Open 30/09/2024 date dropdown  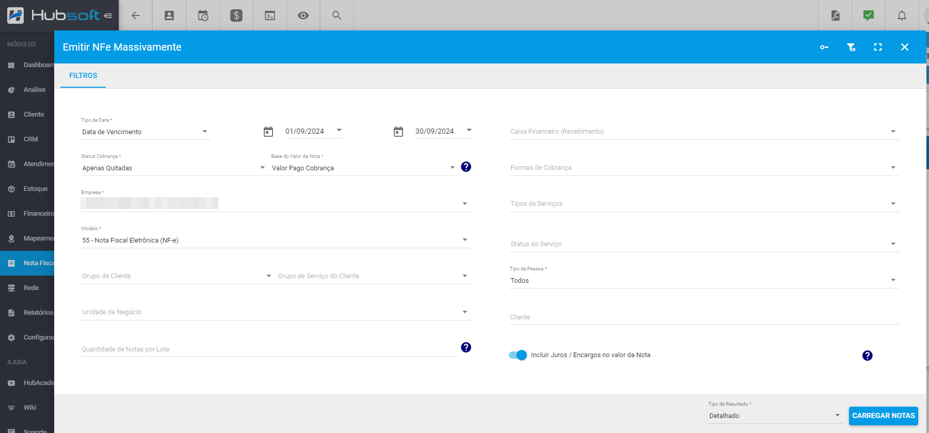[444, 131]
